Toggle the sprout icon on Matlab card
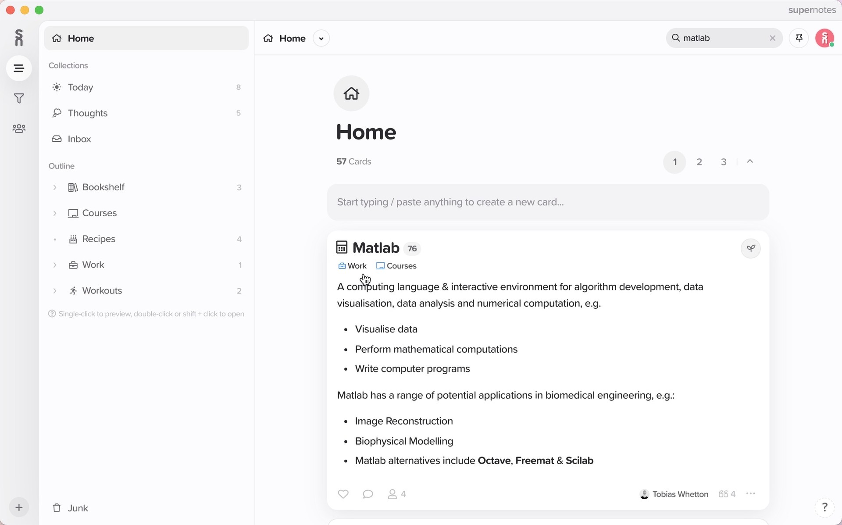This screenshot has width=842, height=525. (751, 248)
